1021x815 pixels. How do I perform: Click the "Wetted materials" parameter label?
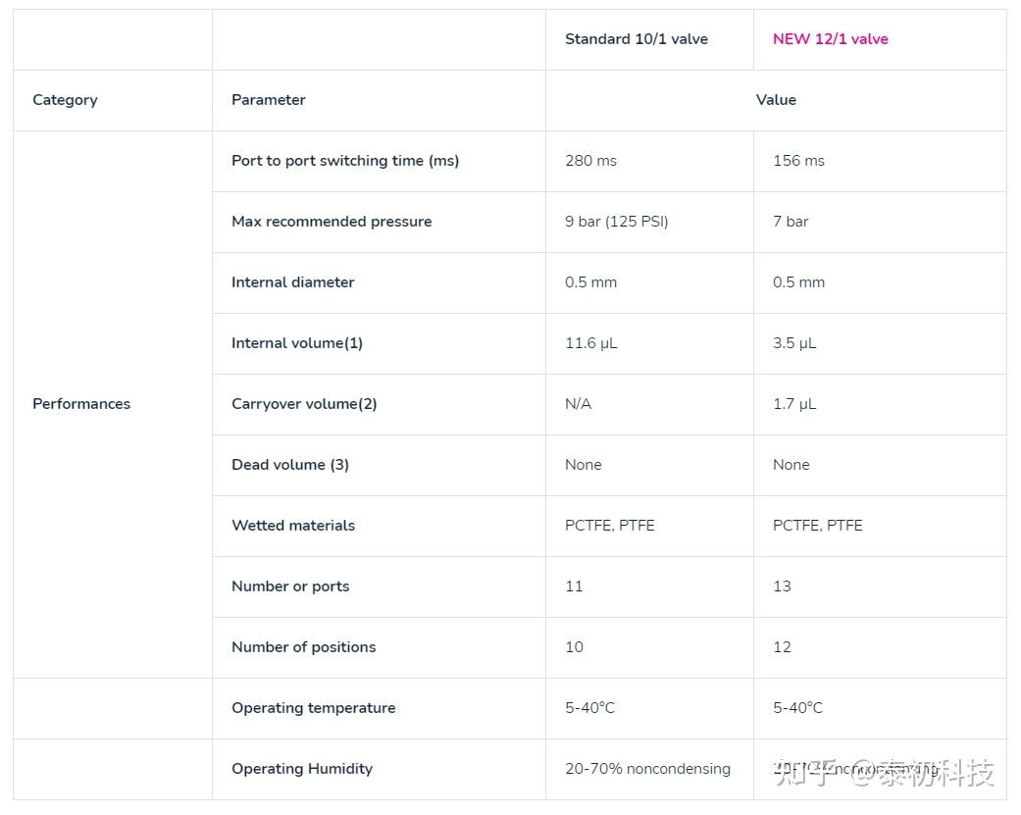292,526
